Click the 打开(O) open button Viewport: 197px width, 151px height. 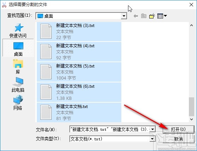[x=178, y=129]
